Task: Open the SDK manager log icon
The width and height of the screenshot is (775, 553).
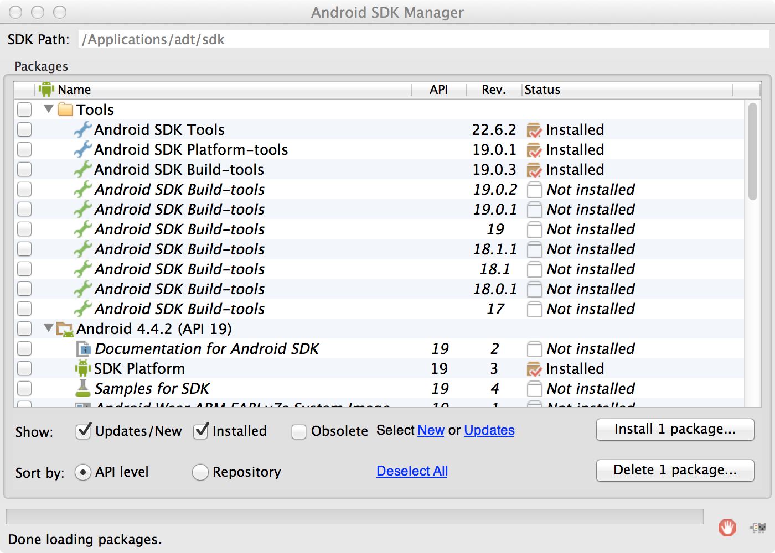Action: 758,528
